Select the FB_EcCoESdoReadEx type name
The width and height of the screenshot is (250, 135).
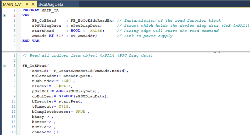click(91, 21)
